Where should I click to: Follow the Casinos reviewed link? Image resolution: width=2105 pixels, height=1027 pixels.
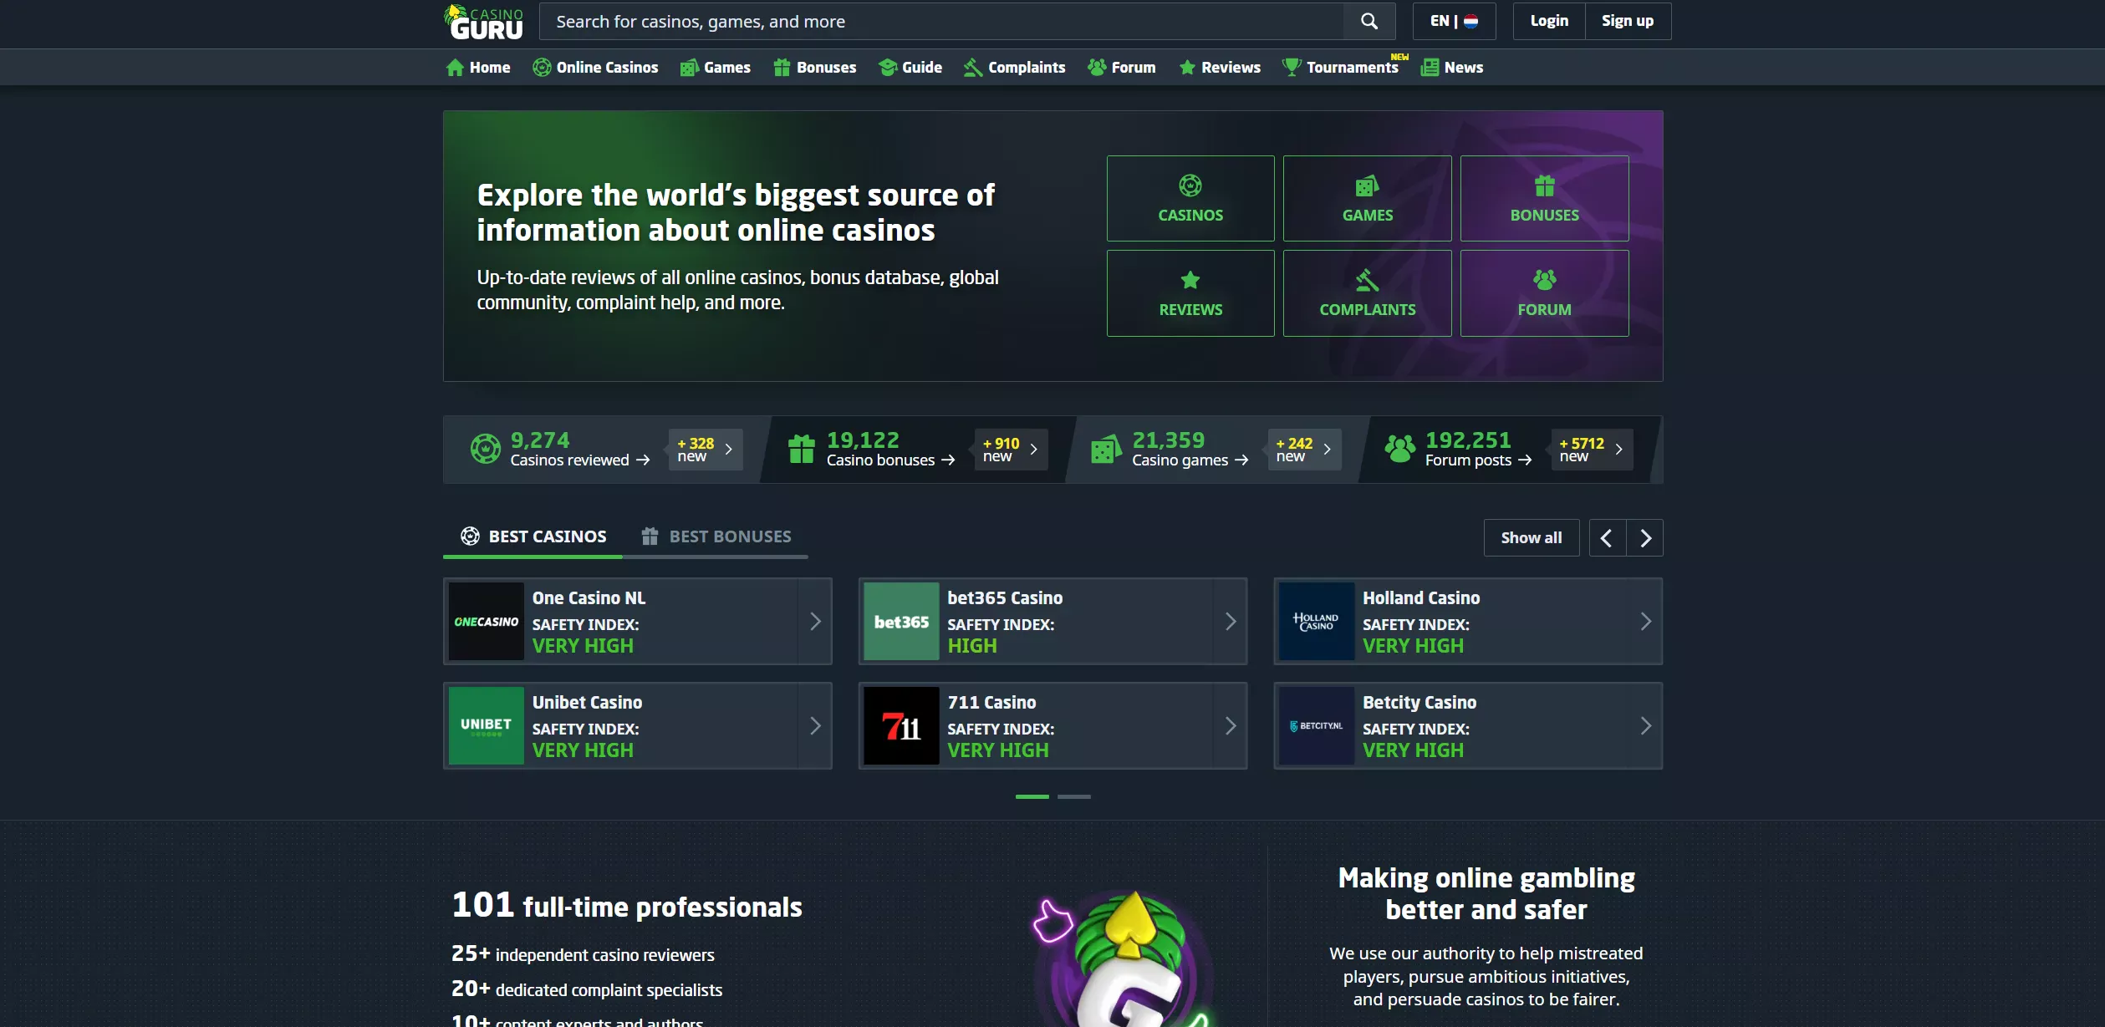pyautogui.click(x=579, y=460)
